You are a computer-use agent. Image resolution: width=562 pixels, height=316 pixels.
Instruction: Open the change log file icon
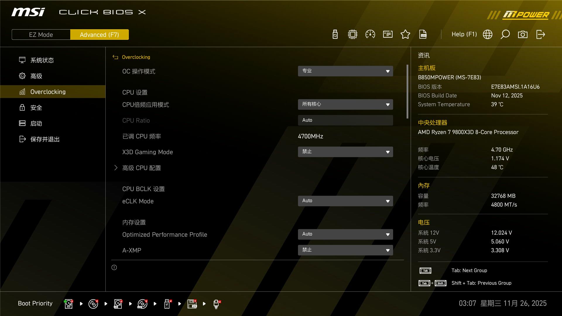tap(423, 35)
